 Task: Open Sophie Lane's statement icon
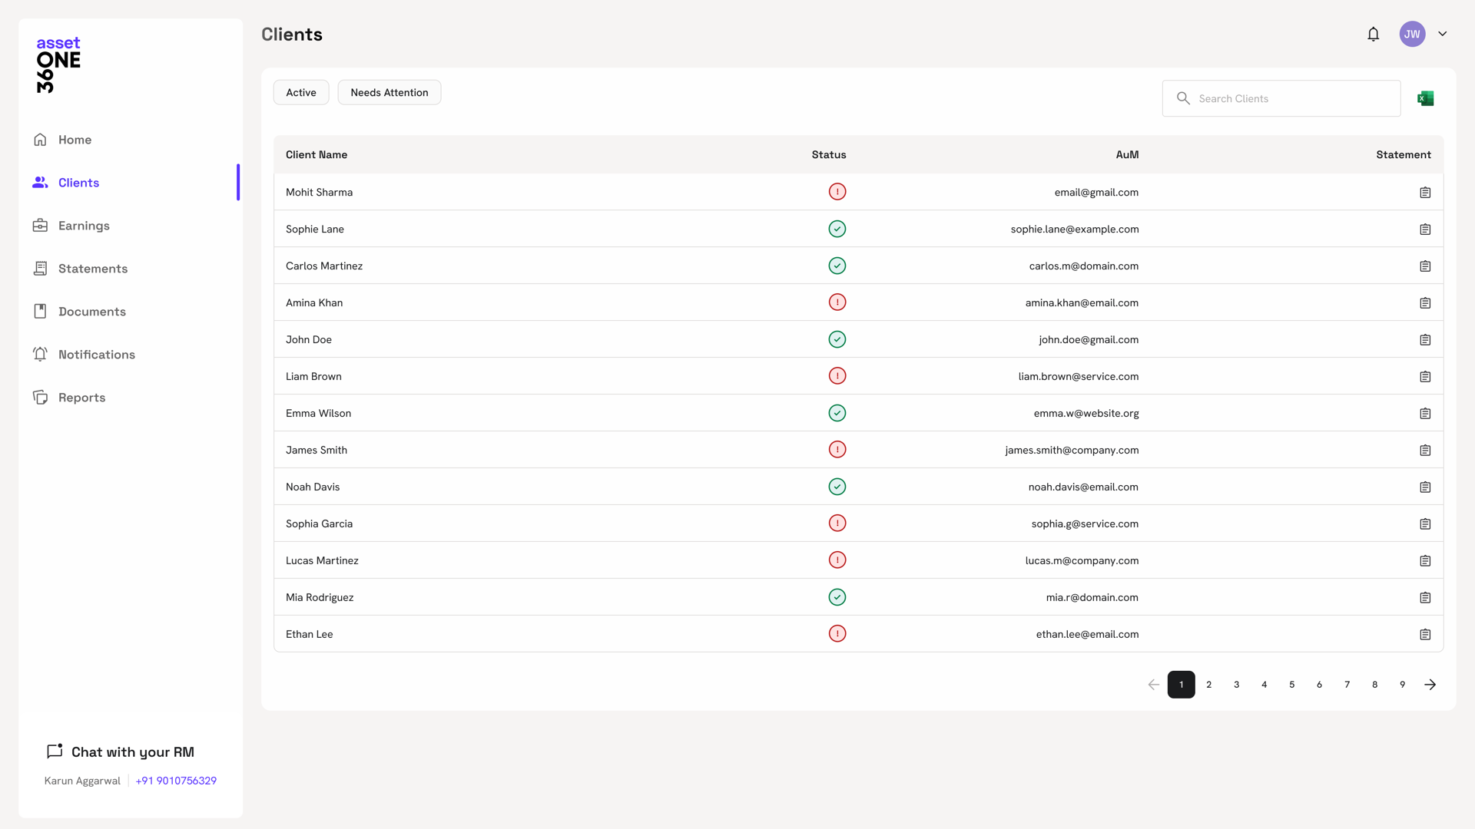[1425, 229]
